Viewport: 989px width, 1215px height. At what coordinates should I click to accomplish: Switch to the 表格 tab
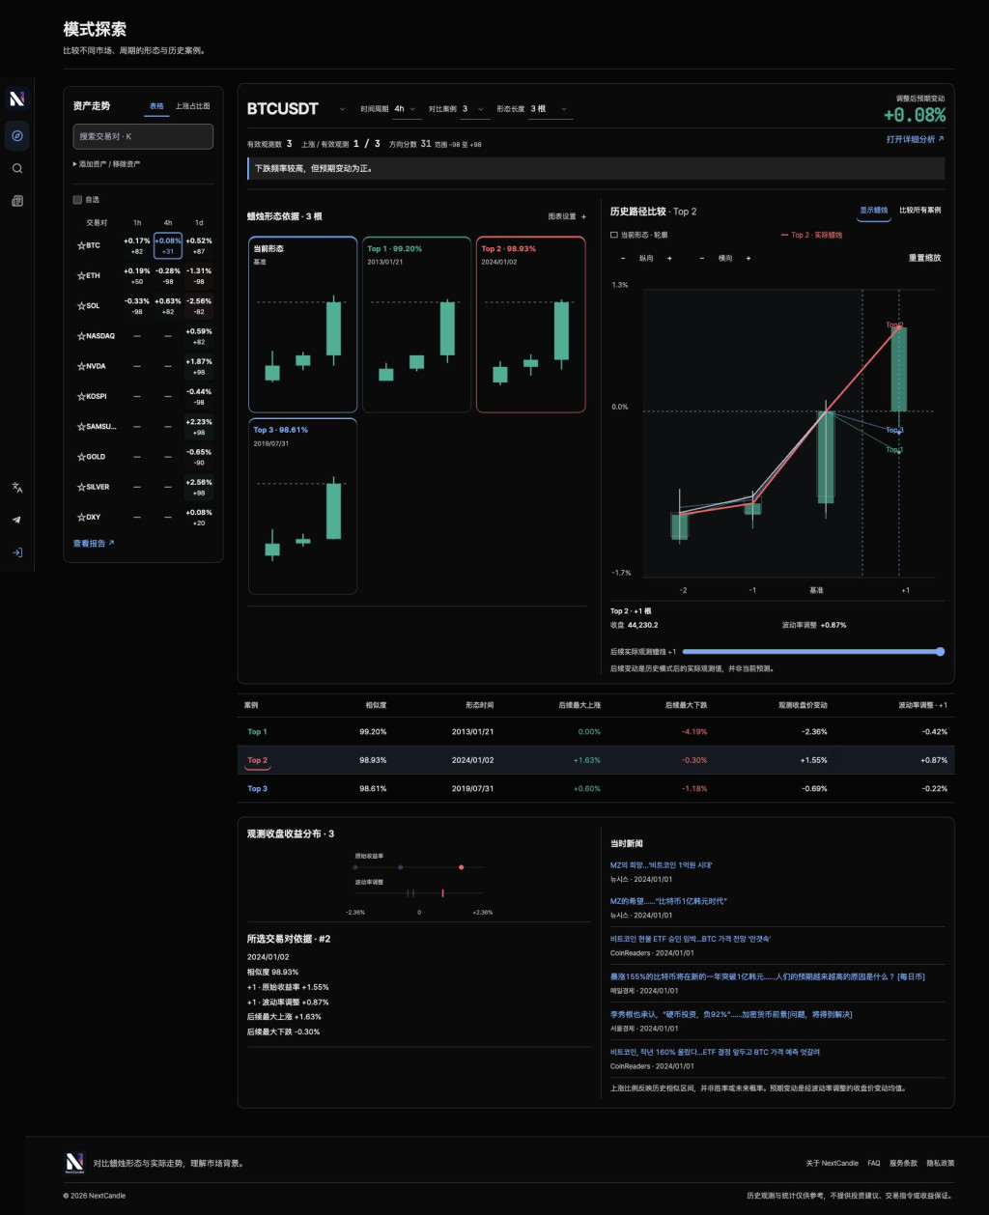pyautogui.click(x=156, y=106)
